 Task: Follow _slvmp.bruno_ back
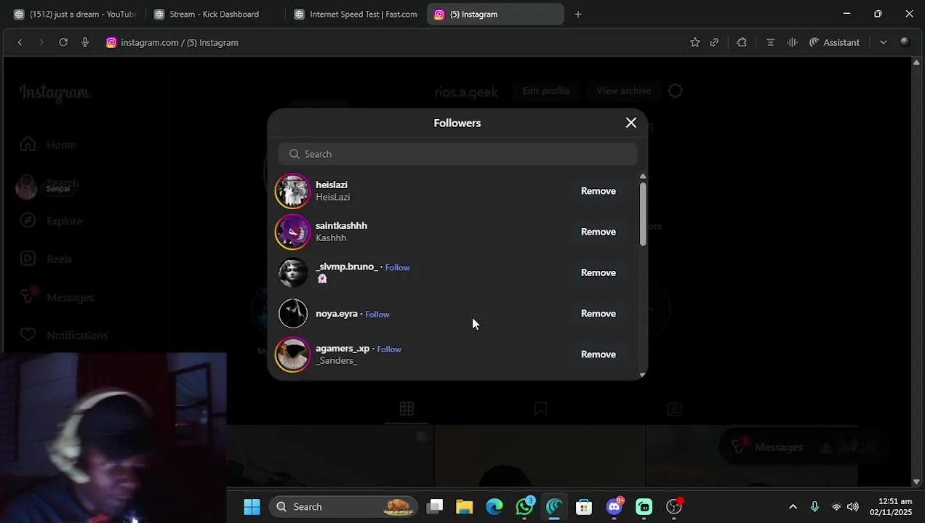click(397, 267)
